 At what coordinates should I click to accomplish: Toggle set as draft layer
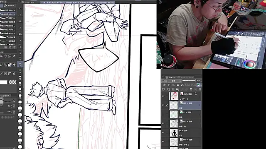pyautogui.click(x=173, y=85)
